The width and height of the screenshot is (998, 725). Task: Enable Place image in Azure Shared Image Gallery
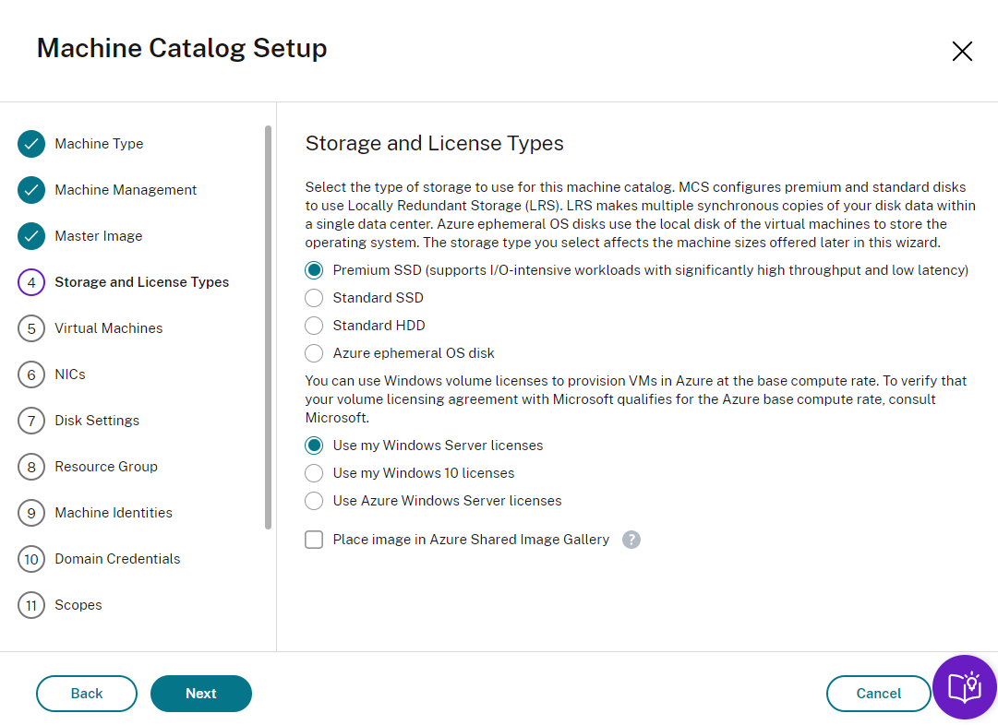tap(315, 540)
